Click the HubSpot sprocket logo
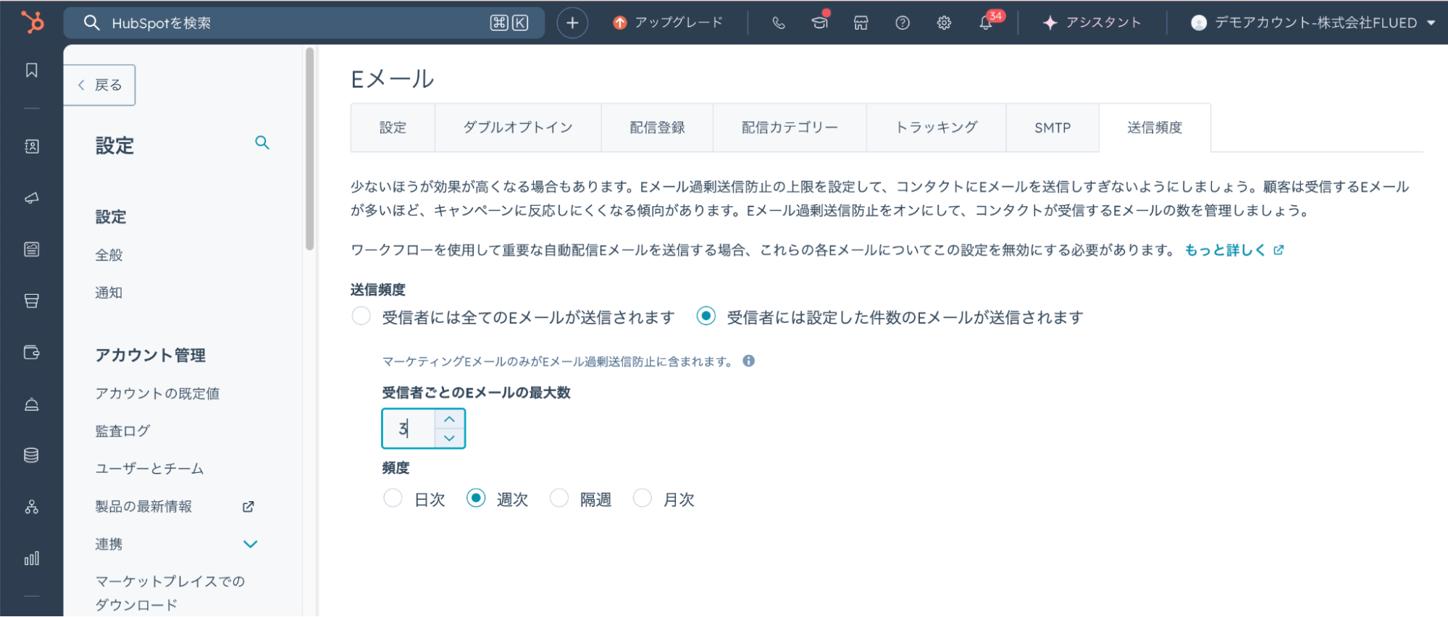 [x=32, y=22]
